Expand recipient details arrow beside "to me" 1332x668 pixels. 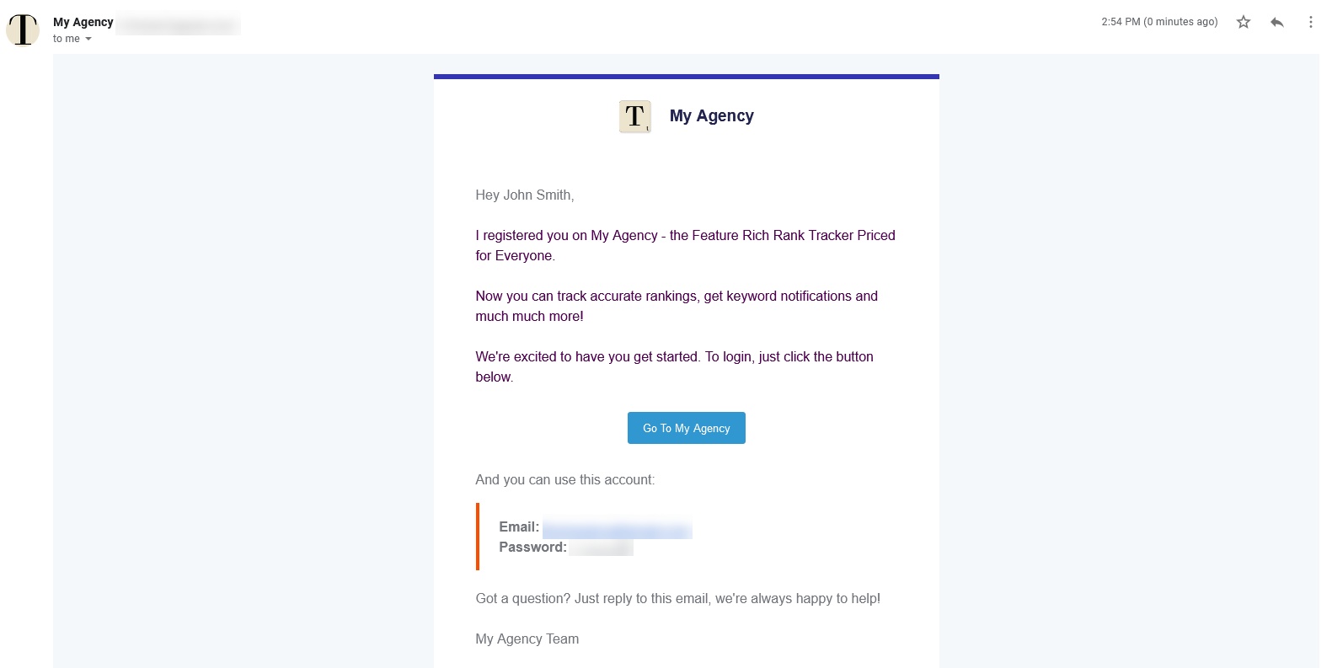click(x=88, y=39)
